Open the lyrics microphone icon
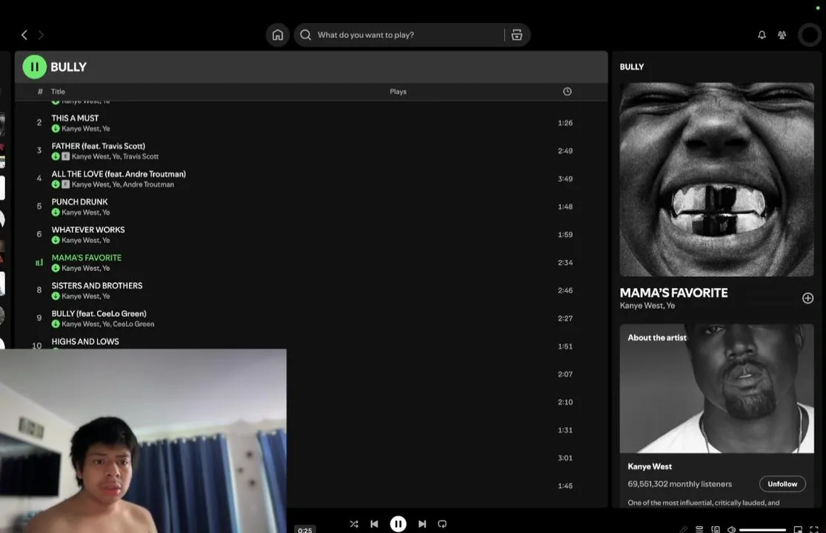This screenshot has height=533, width=826. pos(683,529)
